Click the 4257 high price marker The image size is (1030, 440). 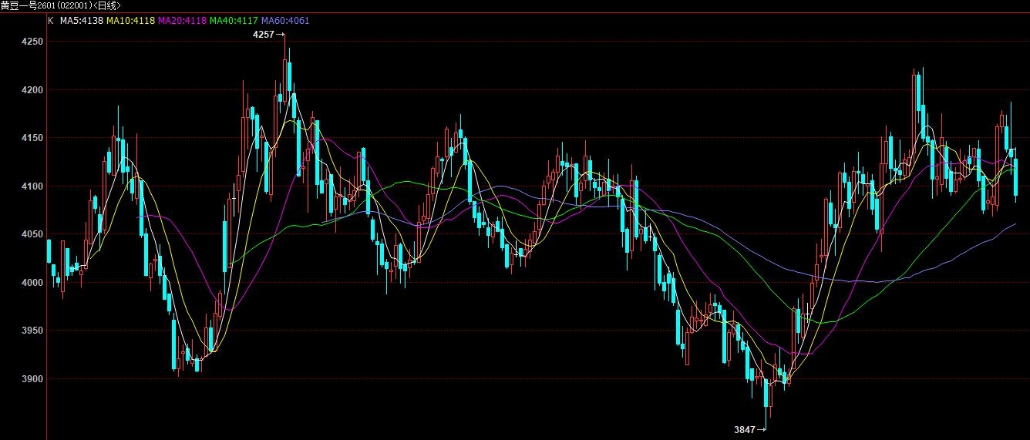[264, 35]
